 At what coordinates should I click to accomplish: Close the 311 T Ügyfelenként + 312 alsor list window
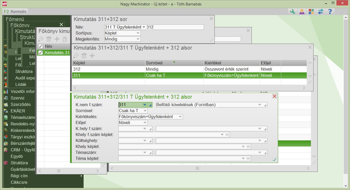[310, 47]
